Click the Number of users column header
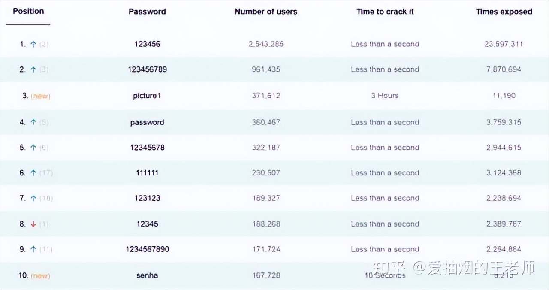 click(266, 12)
